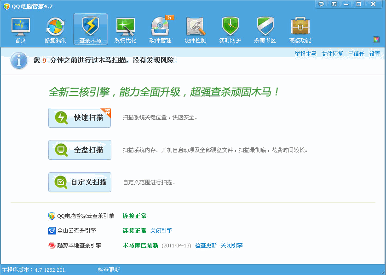
Task: Click the 扫描系统关键位置 description text
Action: 160,117
